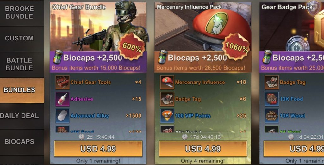
Task: Tap the 10K Wood resource icon
Action: (272, 116)
